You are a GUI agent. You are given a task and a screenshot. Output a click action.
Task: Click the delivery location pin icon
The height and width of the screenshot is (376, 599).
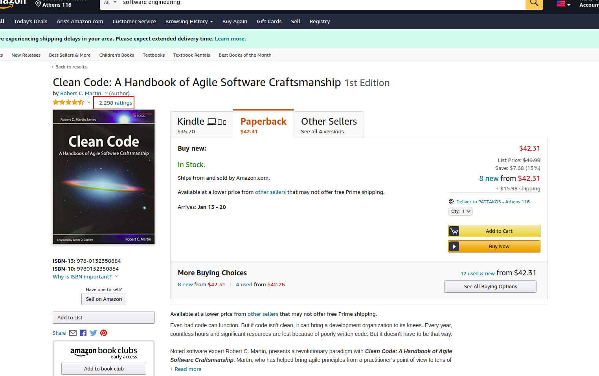point(451,202)
